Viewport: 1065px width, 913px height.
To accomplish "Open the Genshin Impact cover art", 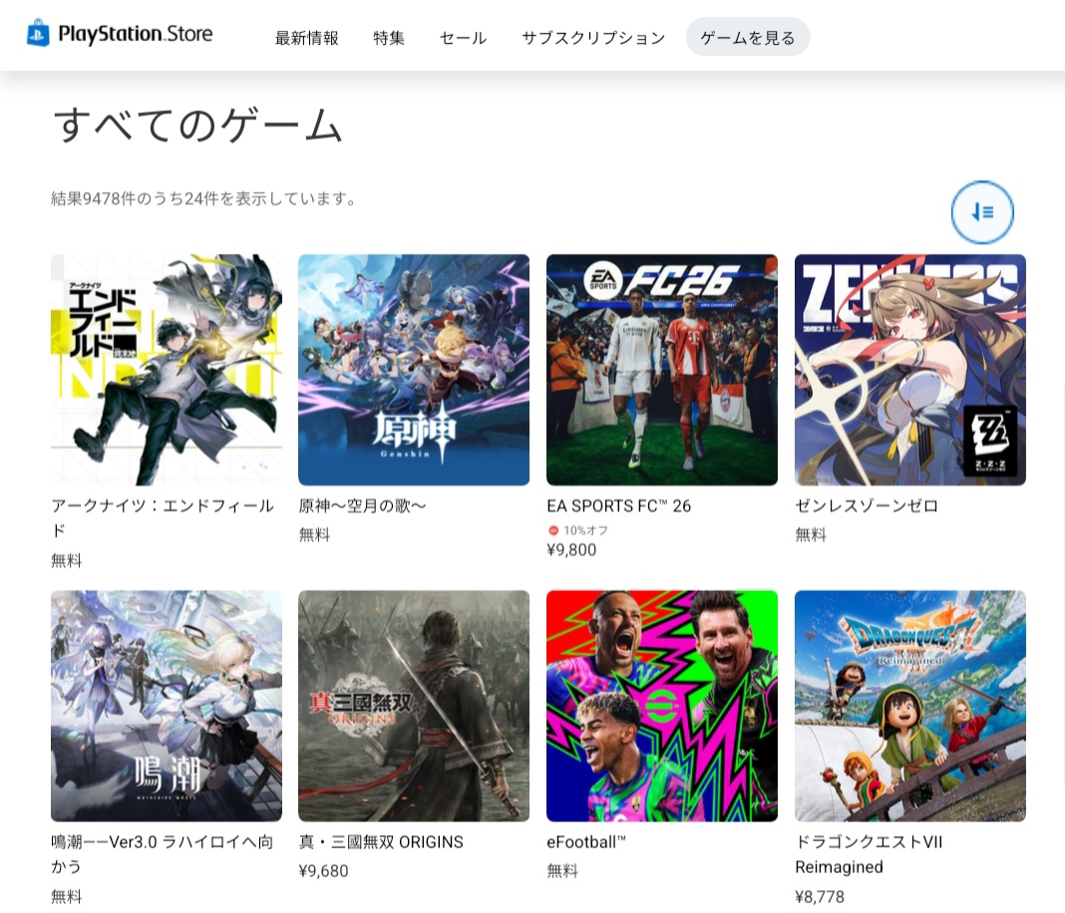I will 414,370.
